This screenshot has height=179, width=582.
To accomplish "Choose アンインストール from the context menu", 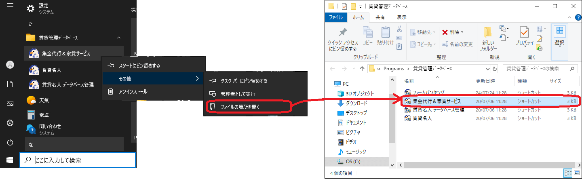I will click(133, 92).
